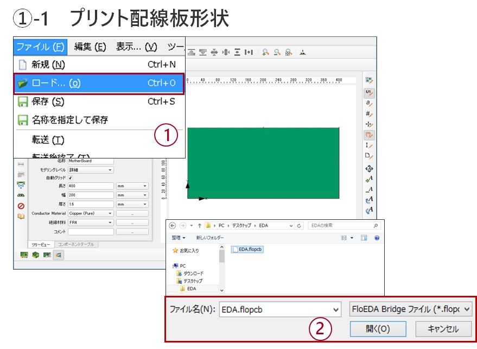Click the キャンセル button
This screenshot has height=349, width=477.
(443, 329)
